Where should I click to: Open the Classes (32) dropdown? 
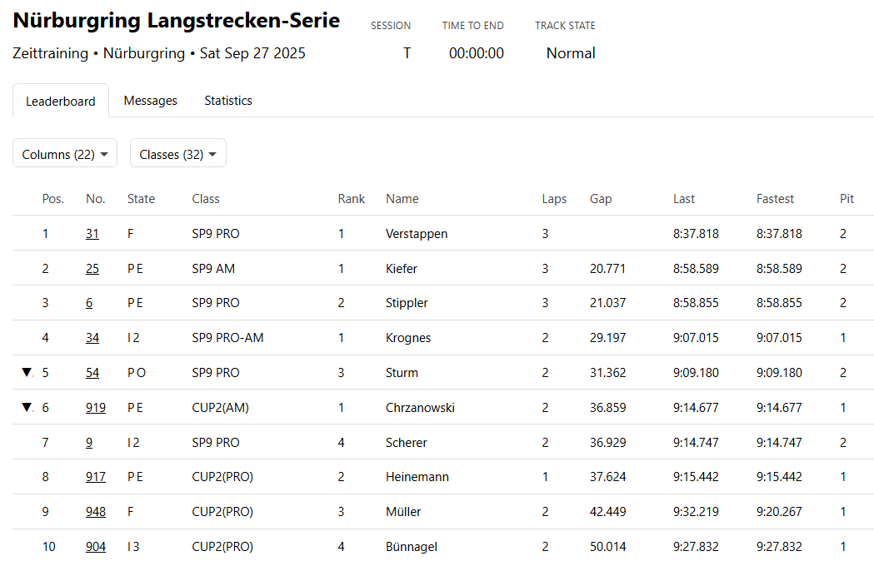pyautogui.click(x=177, y=153)
